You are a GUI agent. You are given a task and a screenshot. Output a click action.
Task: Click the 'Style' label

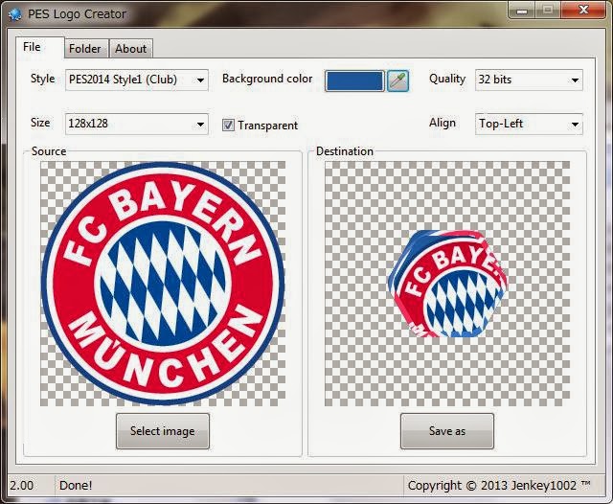pos(42,79)
